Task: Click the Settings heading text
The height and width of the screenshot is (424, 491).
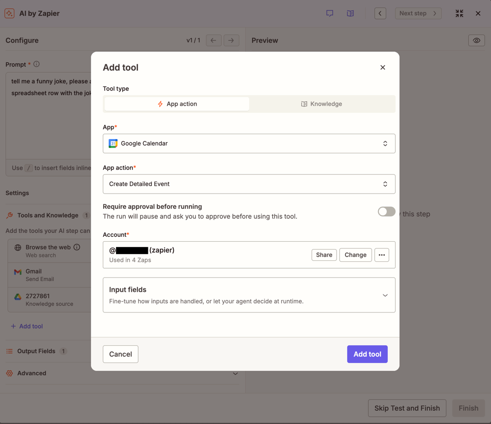Action: coord(17,193)
